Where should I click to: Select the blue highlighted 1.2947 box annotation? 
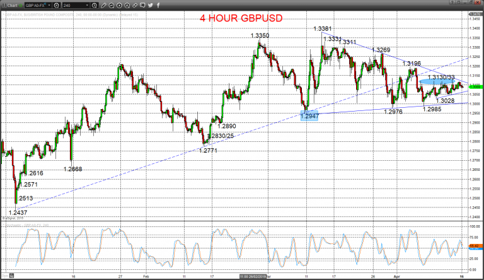click(x=309, y=115)
